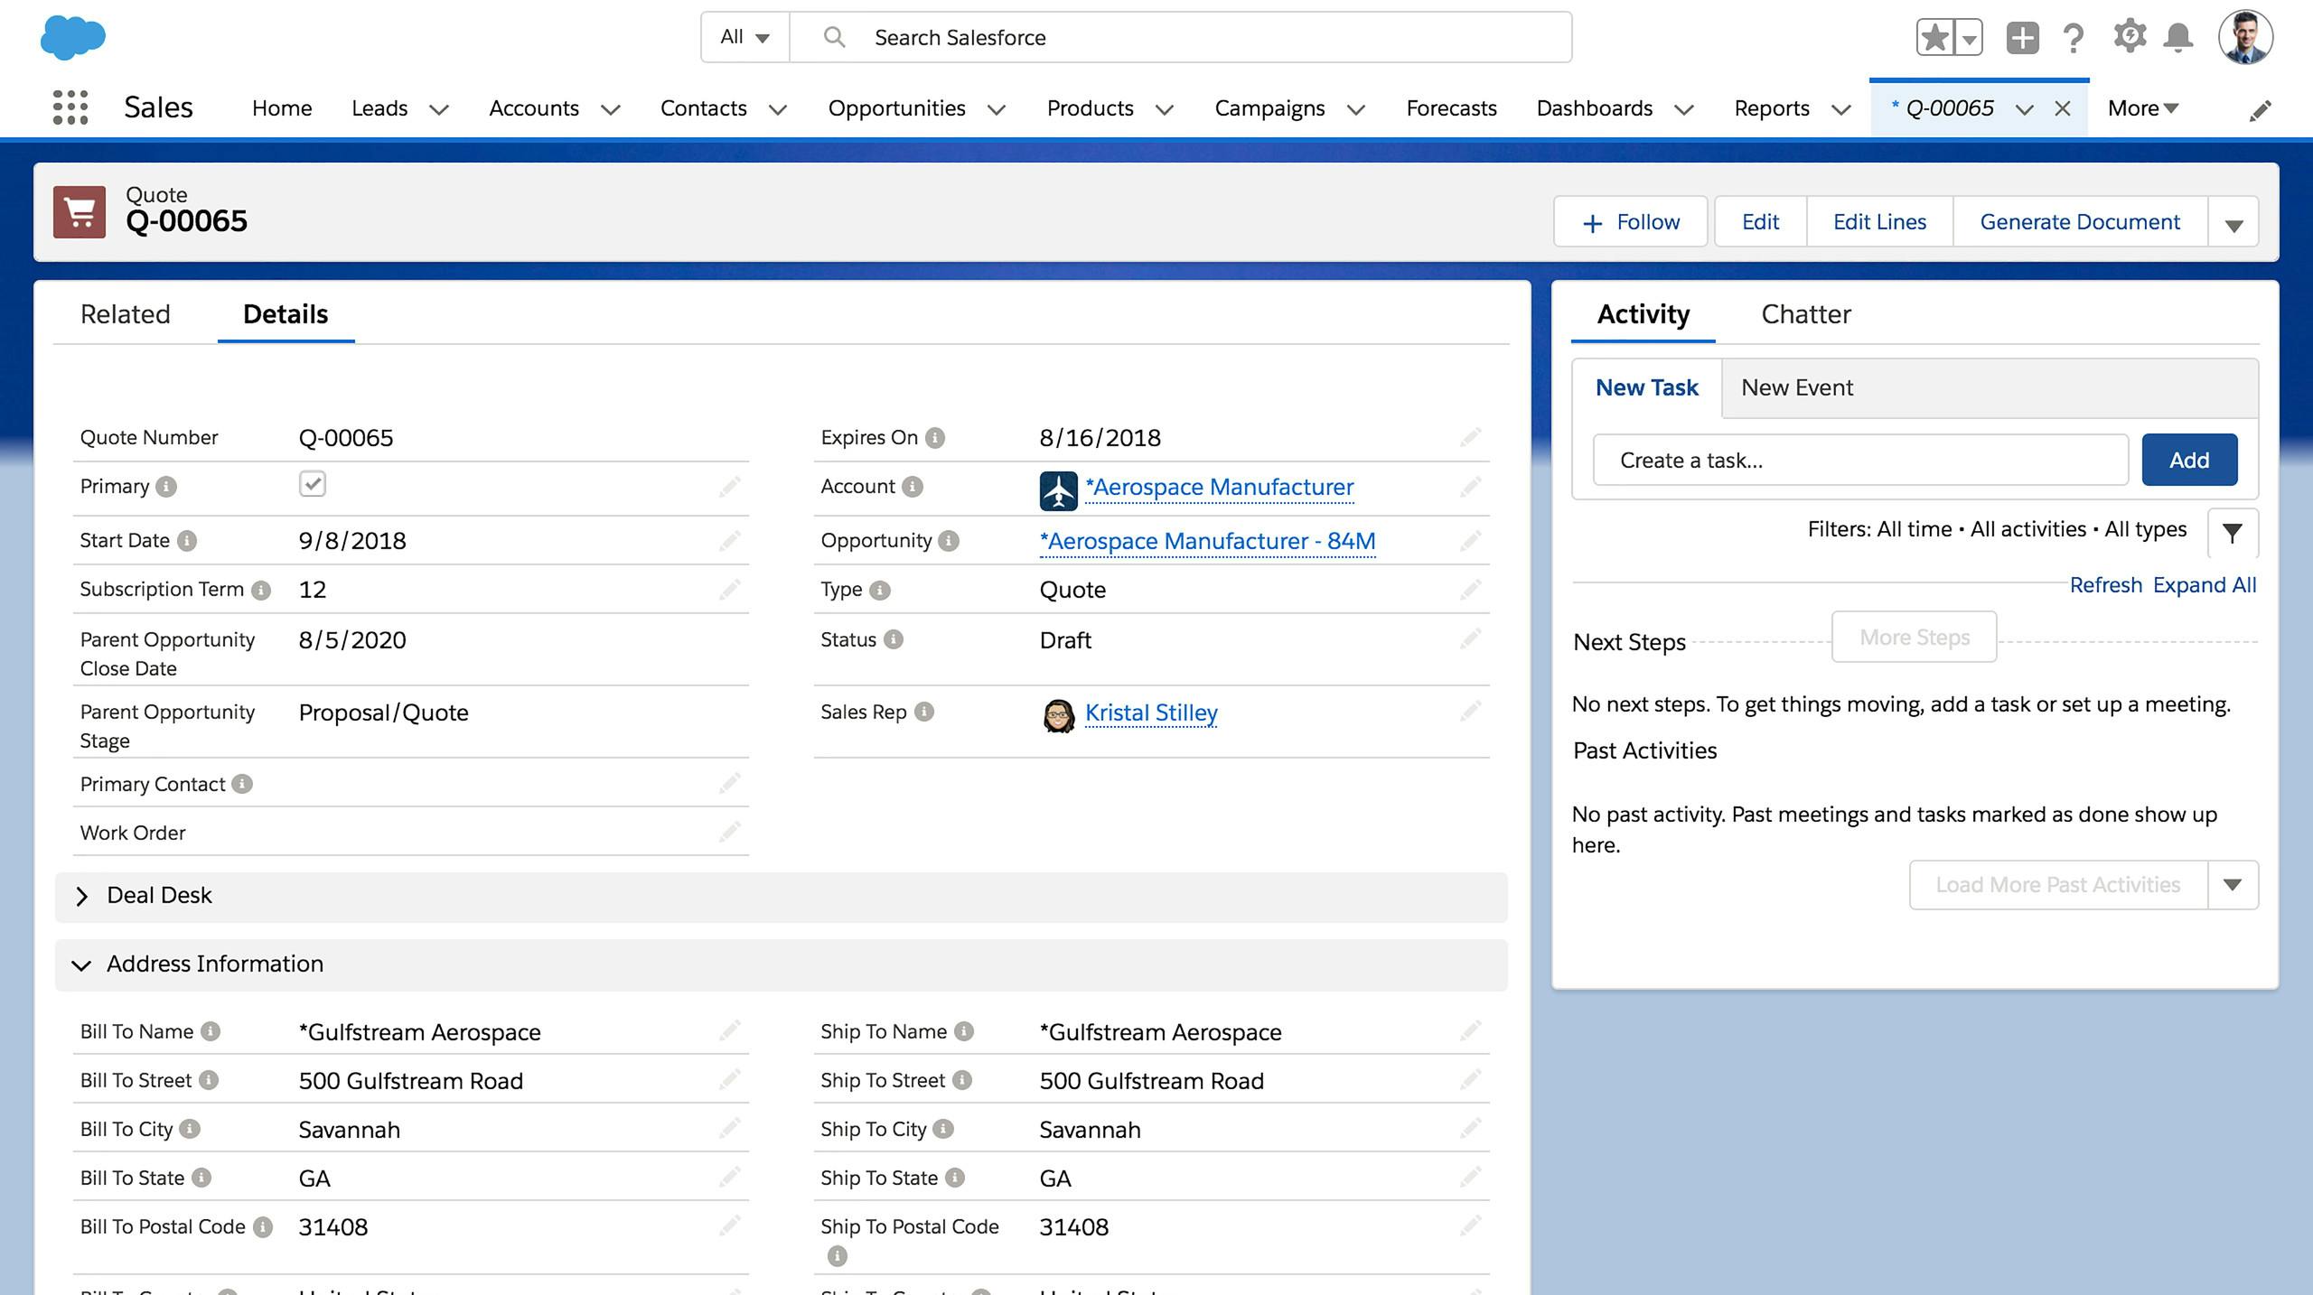
Task: Open the Leads tab dropdown chevron
Action: pyautogui.click(x=439, y=109)
